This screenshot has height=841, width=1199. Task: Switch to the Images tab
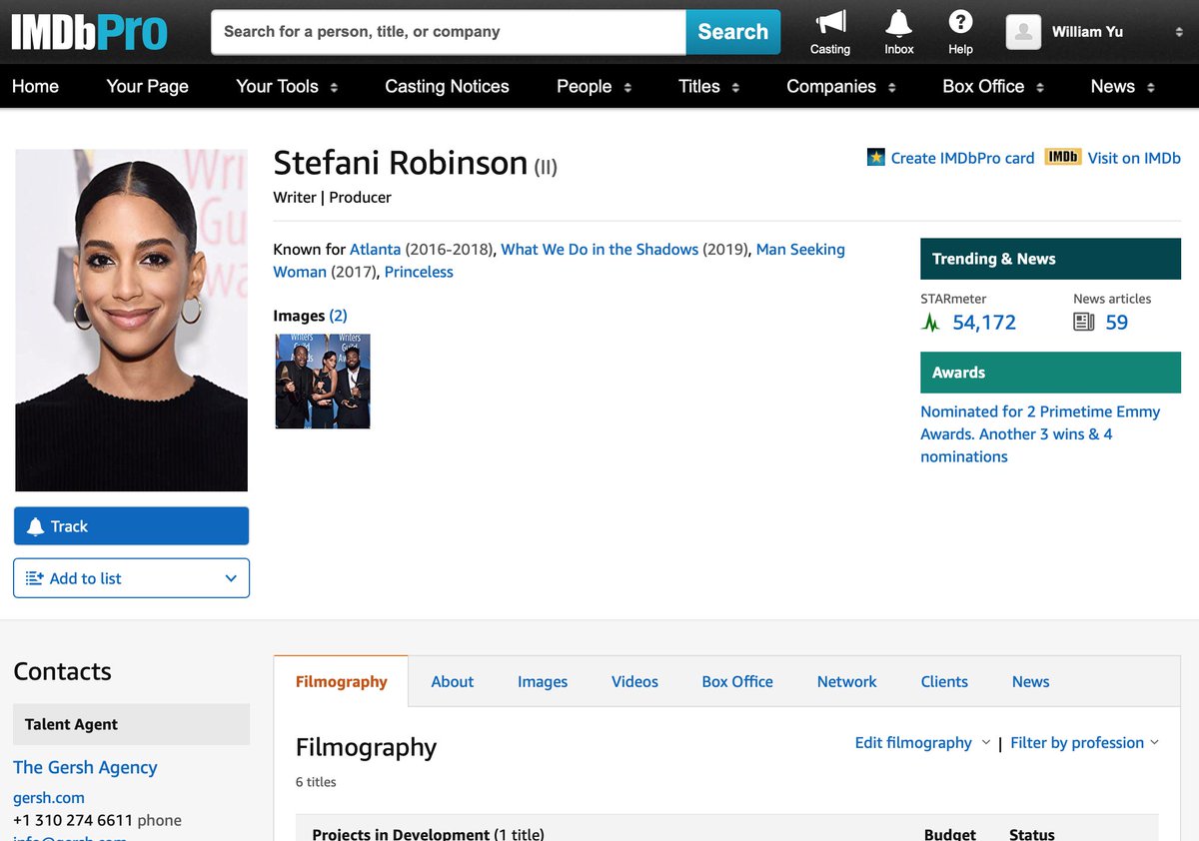click(x=543, y=681)
